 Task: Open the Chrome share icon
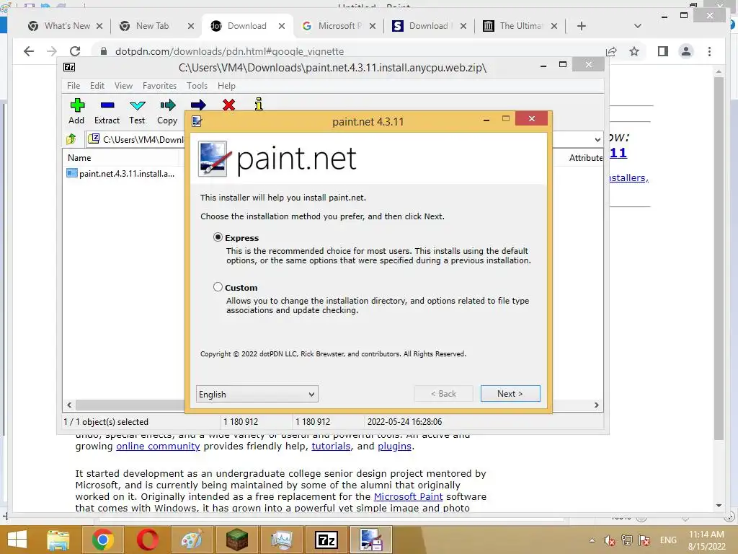click(x=611, y=51)
